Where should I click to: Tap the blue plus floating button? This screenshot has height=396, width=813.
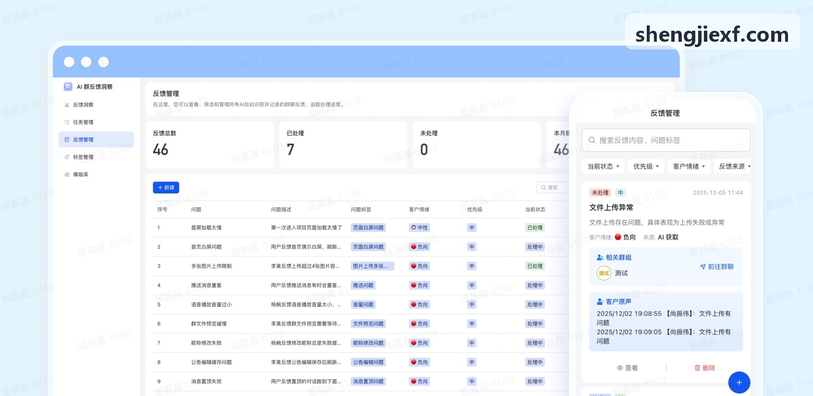(739, 383)
